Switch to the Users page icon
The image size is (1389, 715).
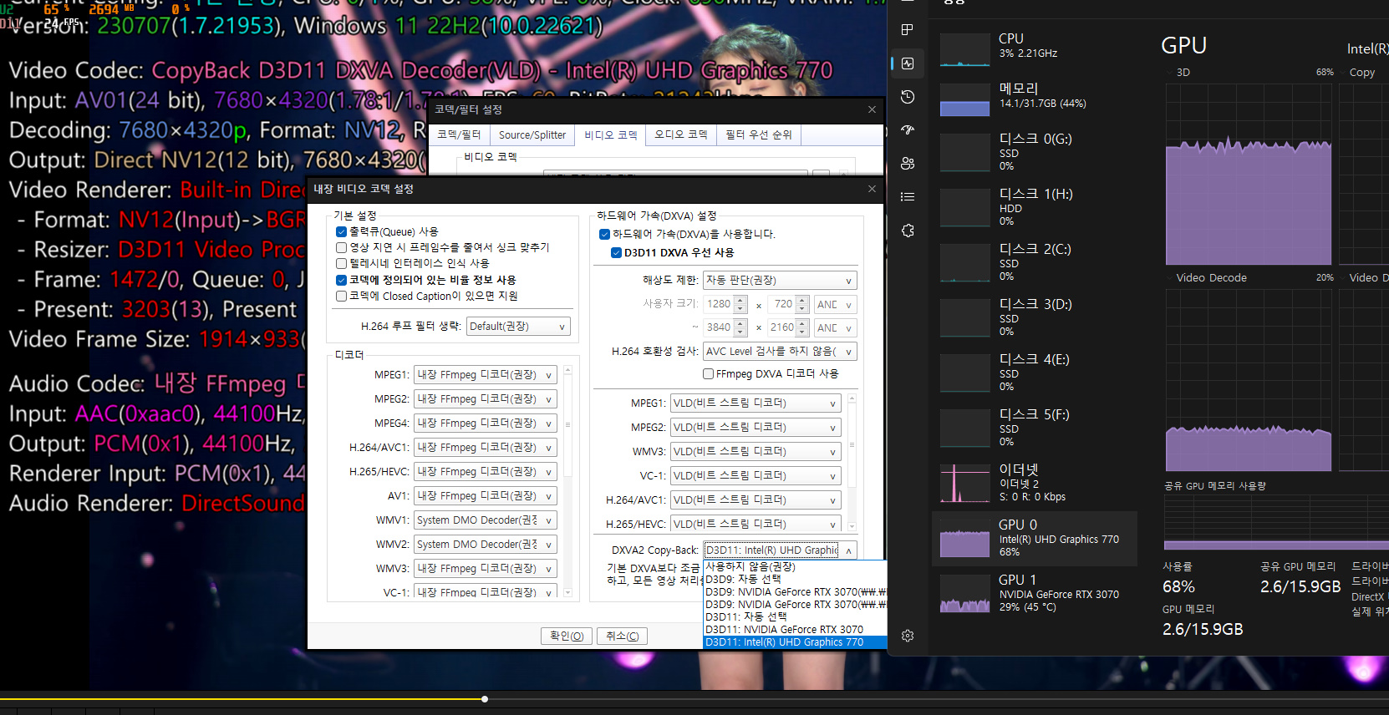(x=908, y=164)
